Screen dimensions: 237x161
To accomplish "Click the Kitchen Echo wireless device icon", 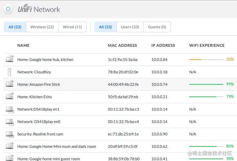I will coord(10,96).
